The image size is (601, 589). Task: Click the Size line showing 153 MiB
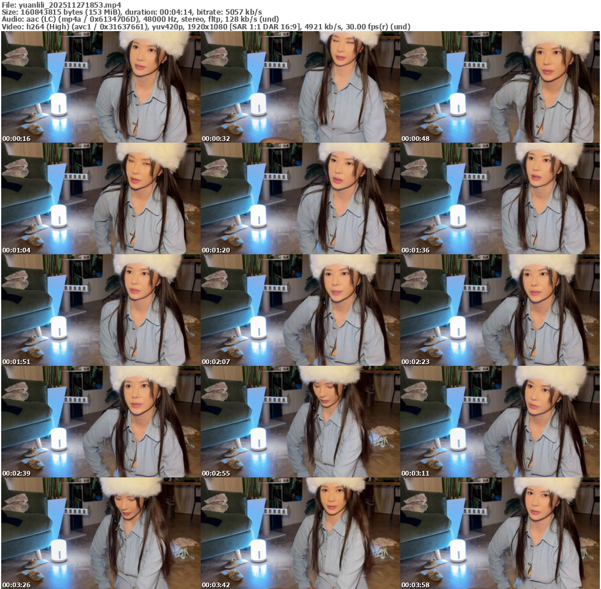[132, 12]
